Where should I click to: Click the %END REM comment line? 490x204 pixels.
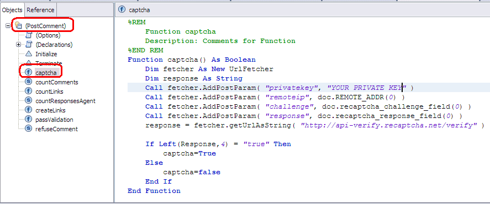[x=145, y=50]
